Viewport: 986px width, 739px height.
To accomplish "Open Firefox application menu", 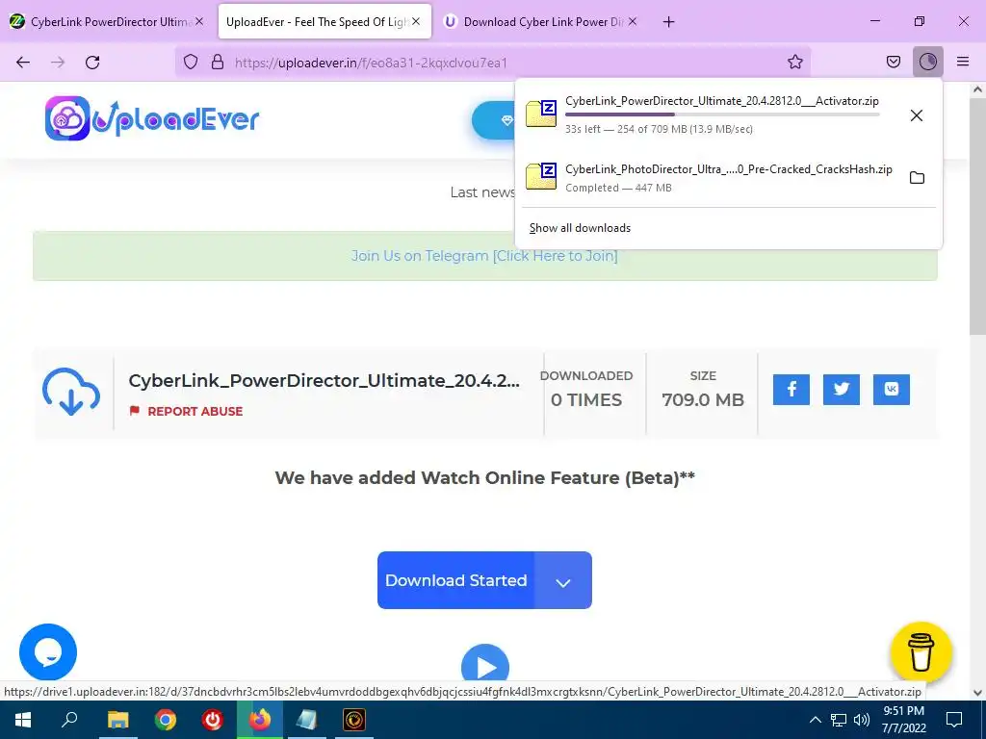I will (x=963, y=62).
